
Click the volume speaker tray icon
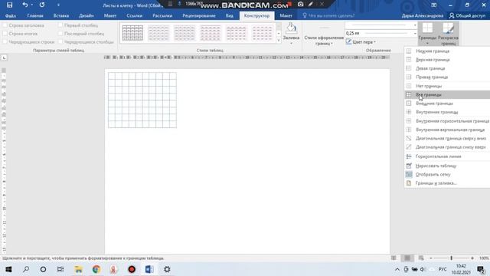(x=423, y=269)
